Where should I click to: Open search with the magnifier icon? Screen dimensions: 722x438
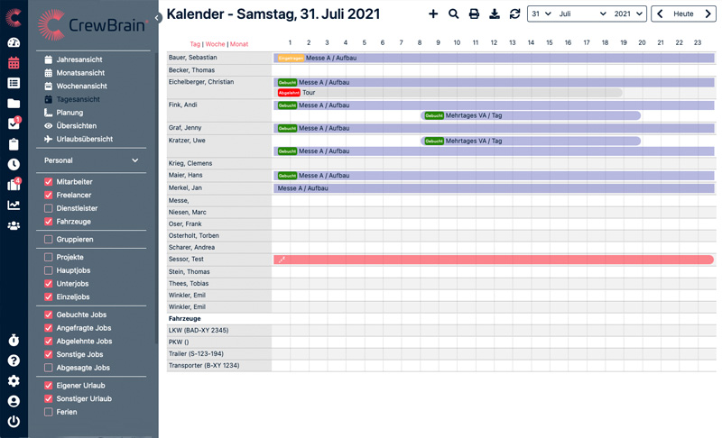(454, 14)
